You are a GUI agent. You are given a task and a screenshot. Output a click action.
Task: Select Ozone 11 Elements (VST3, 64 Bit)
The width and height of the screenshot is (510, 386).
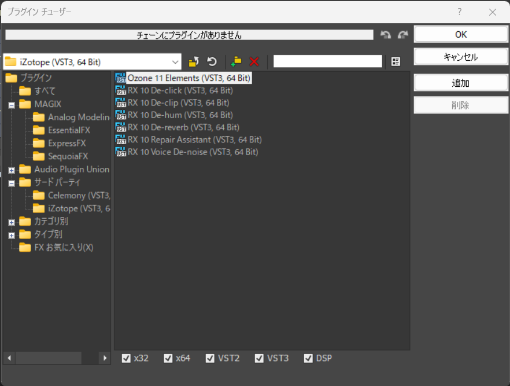point(189,78)
